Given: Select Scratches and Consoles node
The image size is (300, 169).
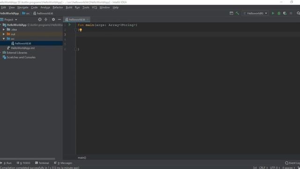Looking at the screenshot, I should point(21,57).
